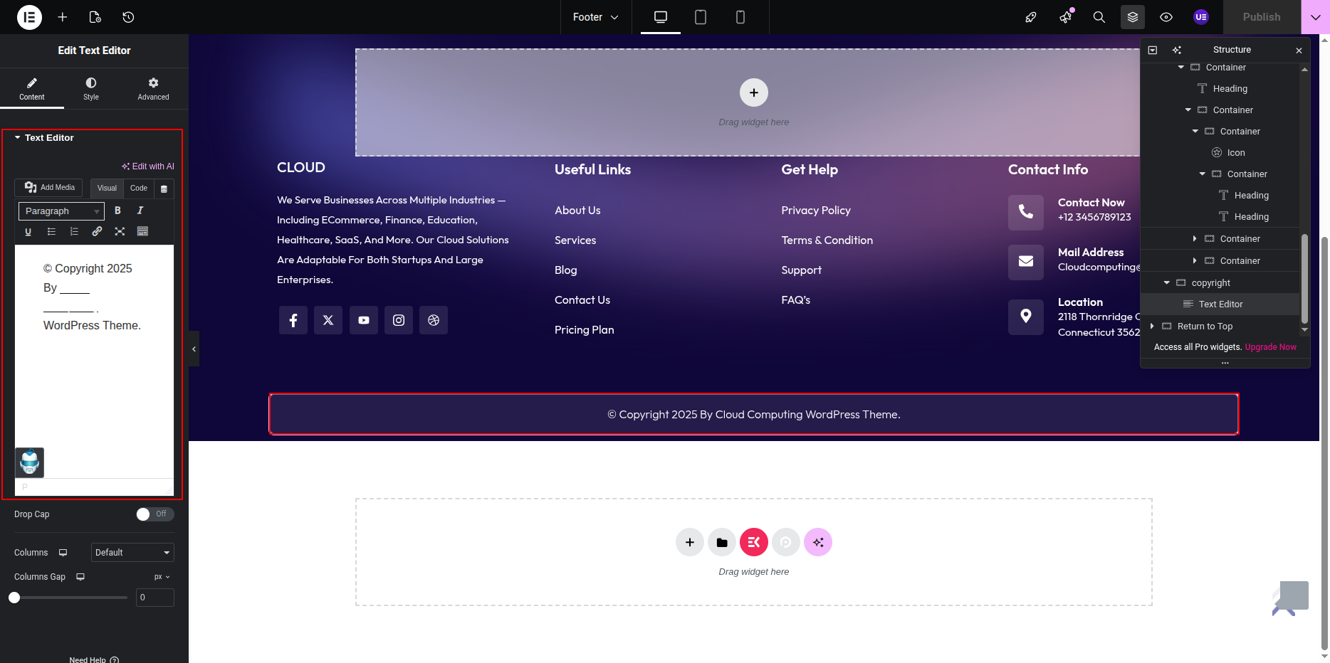Click the Privacy Policy footer link
1330x663 pixels.
tap(816, 211)
